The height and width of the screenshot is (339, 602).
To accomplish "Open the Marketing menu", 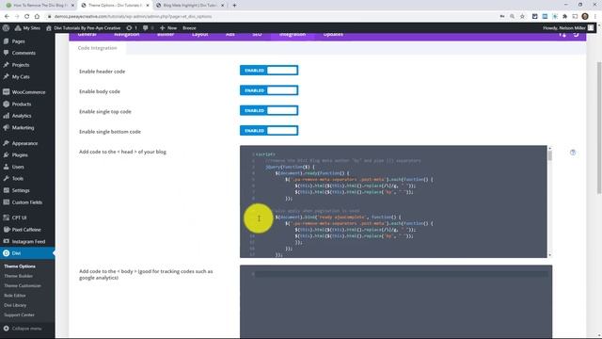I will tap(23, 128).
